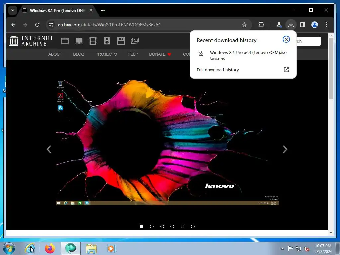Open the Chrome profile avatar
Viewport: 340px width, 255px height.
[315, 25]
